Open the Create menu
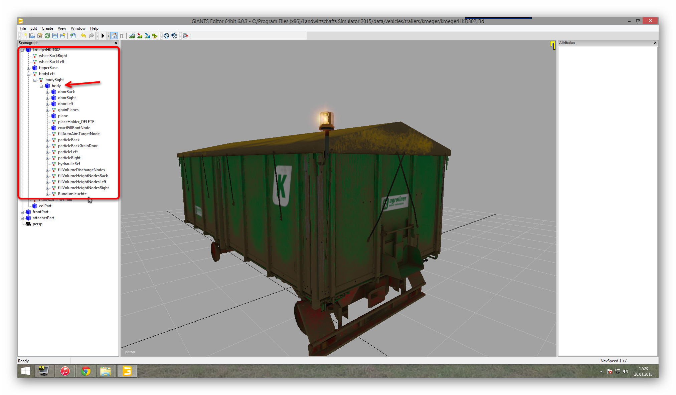676x395 pixels. click(47, 28)
